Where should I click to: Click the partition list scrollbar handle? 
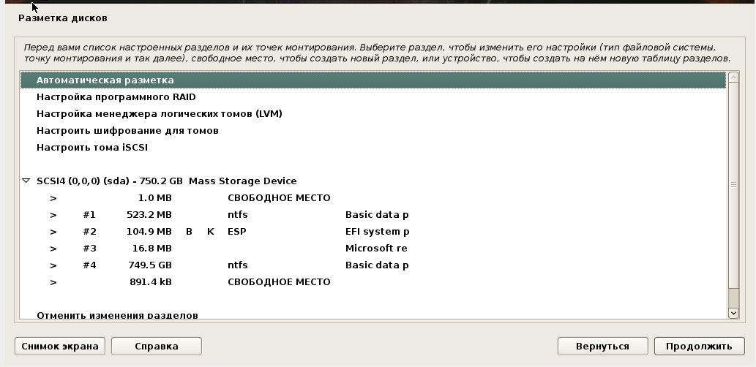click(734, 186)
